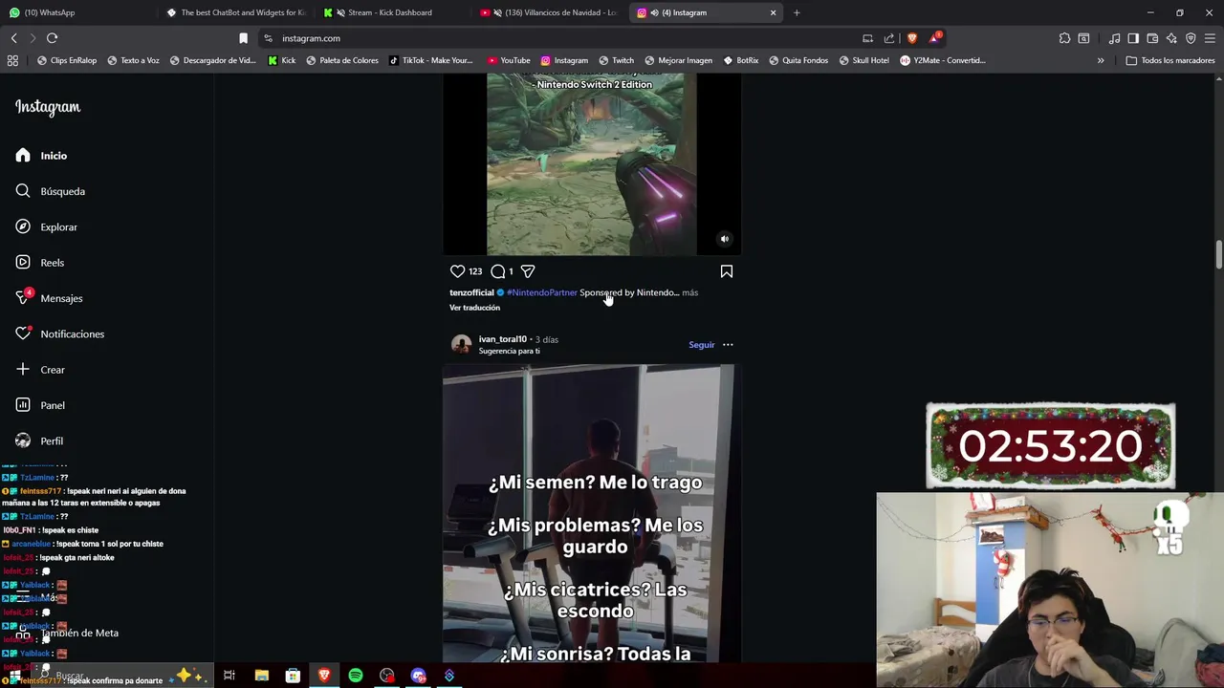Close the Instagram browser tab
1224x688 pixels.
(773, 12)
